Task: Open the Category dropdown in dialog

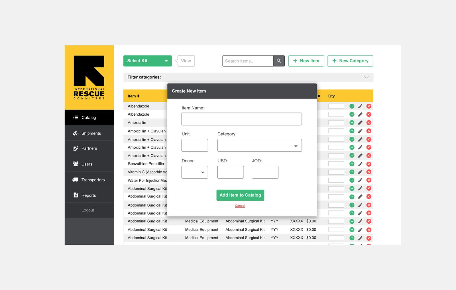Action: [259, 146]
